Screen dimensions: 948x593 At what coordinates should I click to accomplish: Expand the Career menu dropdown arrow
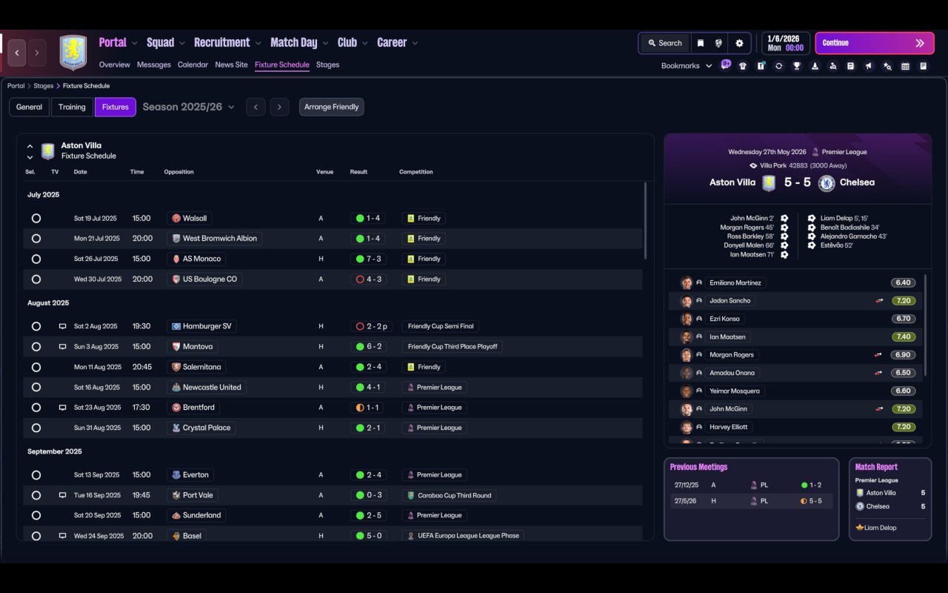(x=415, y=43)
